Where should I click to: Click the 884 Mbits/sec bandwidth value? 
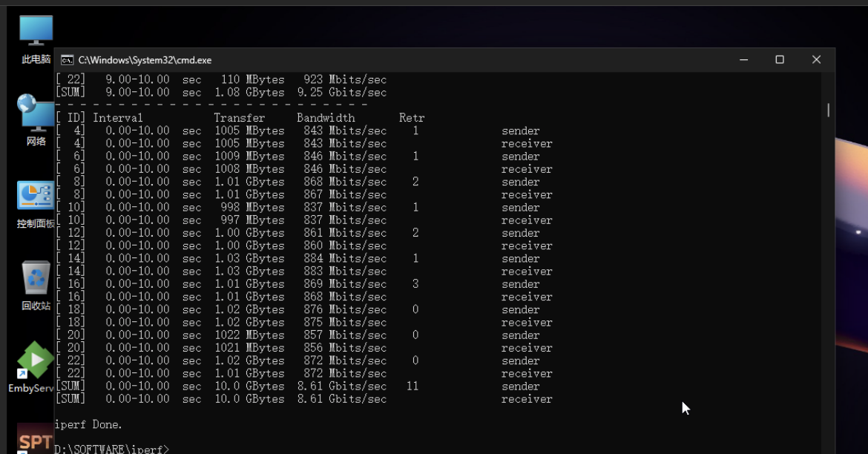[345, 259]
